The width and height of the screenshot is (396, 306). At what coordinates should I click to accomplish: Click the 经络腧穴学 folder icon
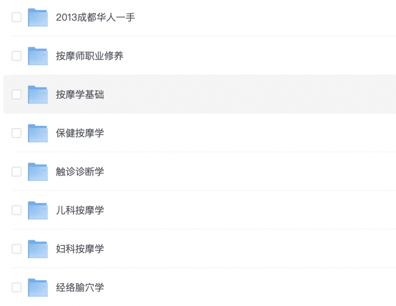38,287
